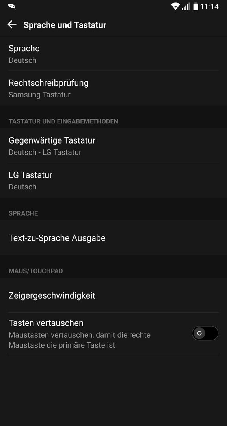Open Rechtschreibprüfung settings
Screen dimensions: 227x426
113,88
